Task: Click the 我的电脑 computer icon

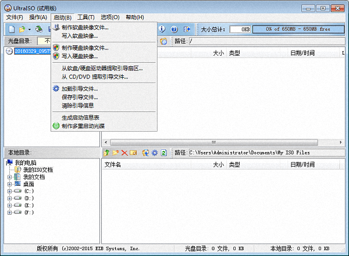Action: tap(10, 163)
